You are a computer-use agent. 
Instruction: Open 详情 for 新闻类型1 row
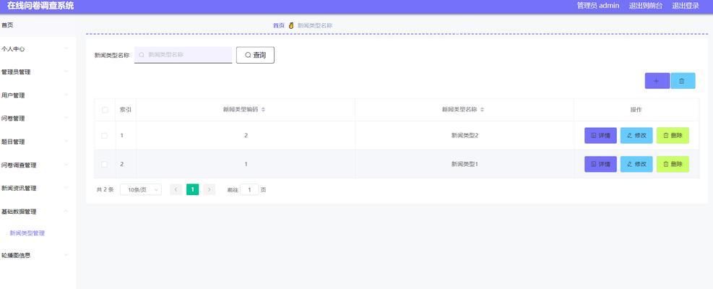[600, 164]
